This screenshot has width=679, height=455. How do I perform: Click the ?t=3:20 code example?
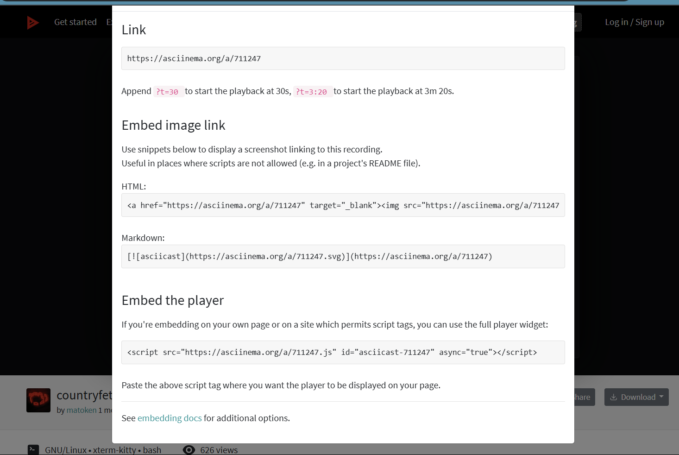(x=311, y=92)
